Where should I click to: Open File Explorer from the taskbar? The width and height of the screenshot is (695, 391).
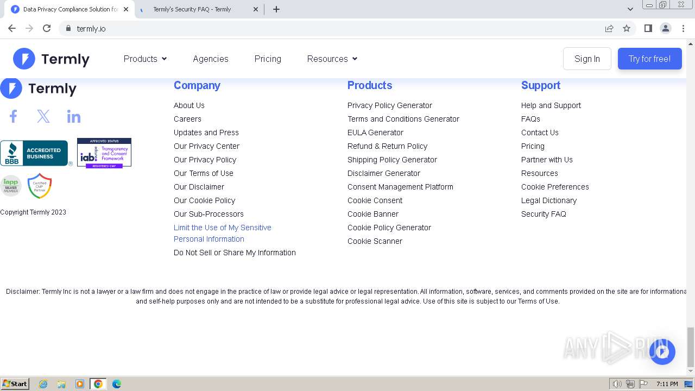(x=61, y=384)
